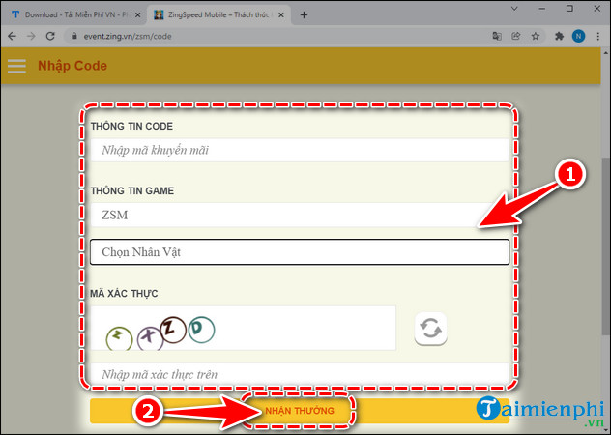The height and width of the screenshot is (435, 611).
Task: Close the ZingSpeed Mobile tab
Action: [x=281, y=14]
